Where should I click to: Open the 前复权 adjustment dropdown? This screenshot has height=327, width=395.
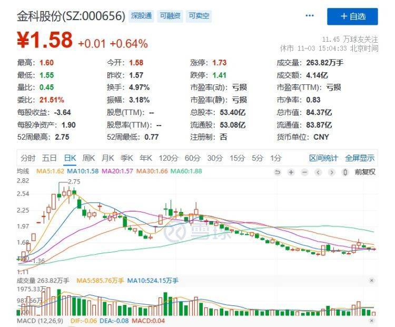click(365, 172)
